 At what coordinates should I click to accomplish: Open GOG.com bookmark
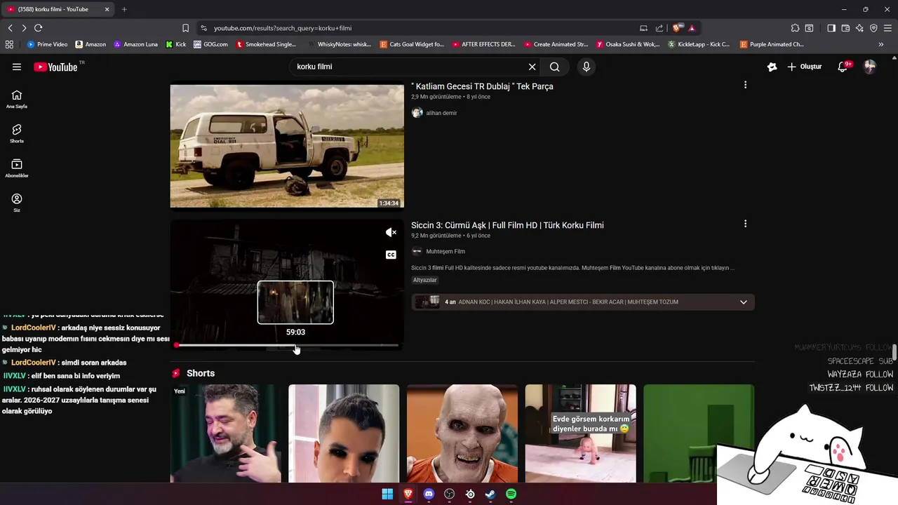tap(210, 44)
